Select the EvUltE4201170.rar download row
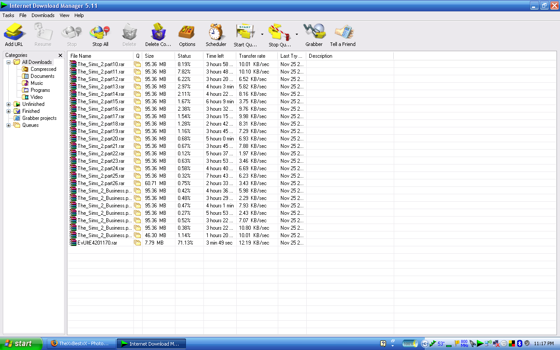Viewport: 560px width, 350px height. pos(97,243)
